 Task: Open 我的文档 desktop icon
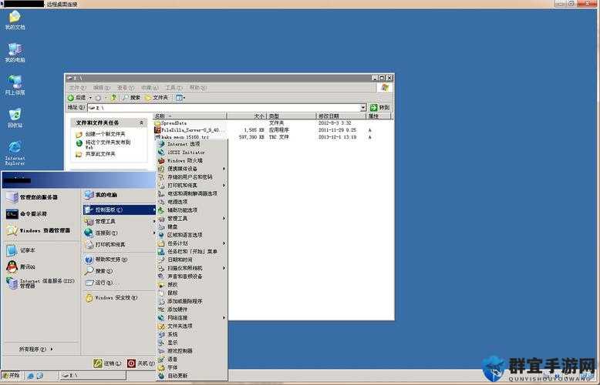[x=15, y=20]
